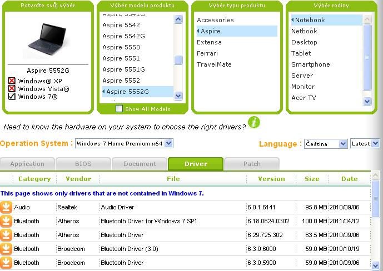Sort by the Version column header
This screenshot has width=383, height=271.
(271, 179)
